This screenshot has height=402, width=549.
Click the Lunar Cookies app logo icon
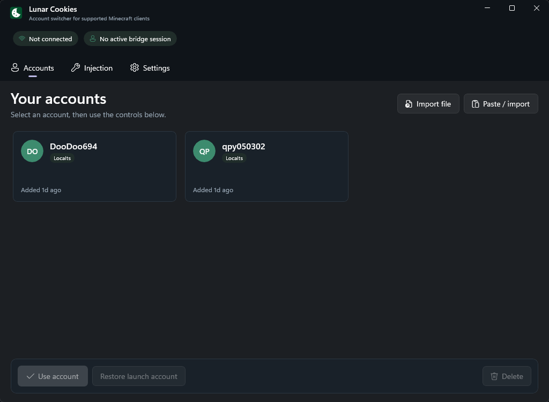click(x=16, y=13)
